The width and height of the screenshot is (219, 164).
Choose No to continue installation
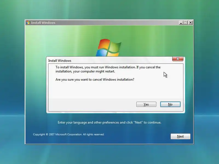point(170,104)
